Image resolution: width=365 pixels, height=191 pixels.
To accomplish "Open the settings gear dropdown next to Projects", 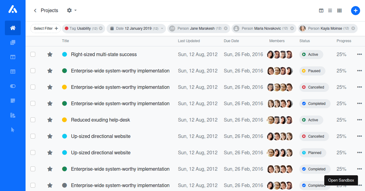I will [72, 10].
